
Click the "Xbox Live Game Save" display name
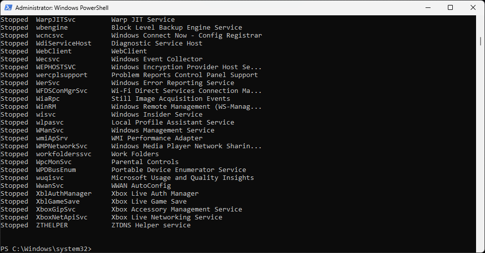pyautogui.click(x=149, y=202)
